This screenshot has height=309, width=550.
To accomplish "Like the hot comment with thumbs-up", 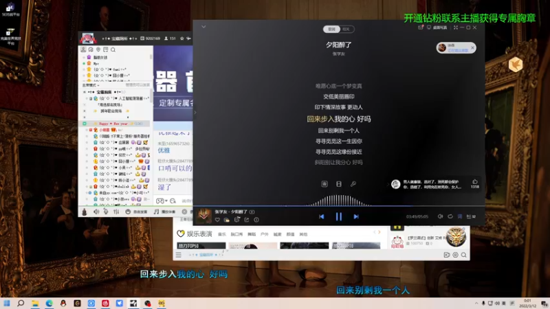I will 475,181.
